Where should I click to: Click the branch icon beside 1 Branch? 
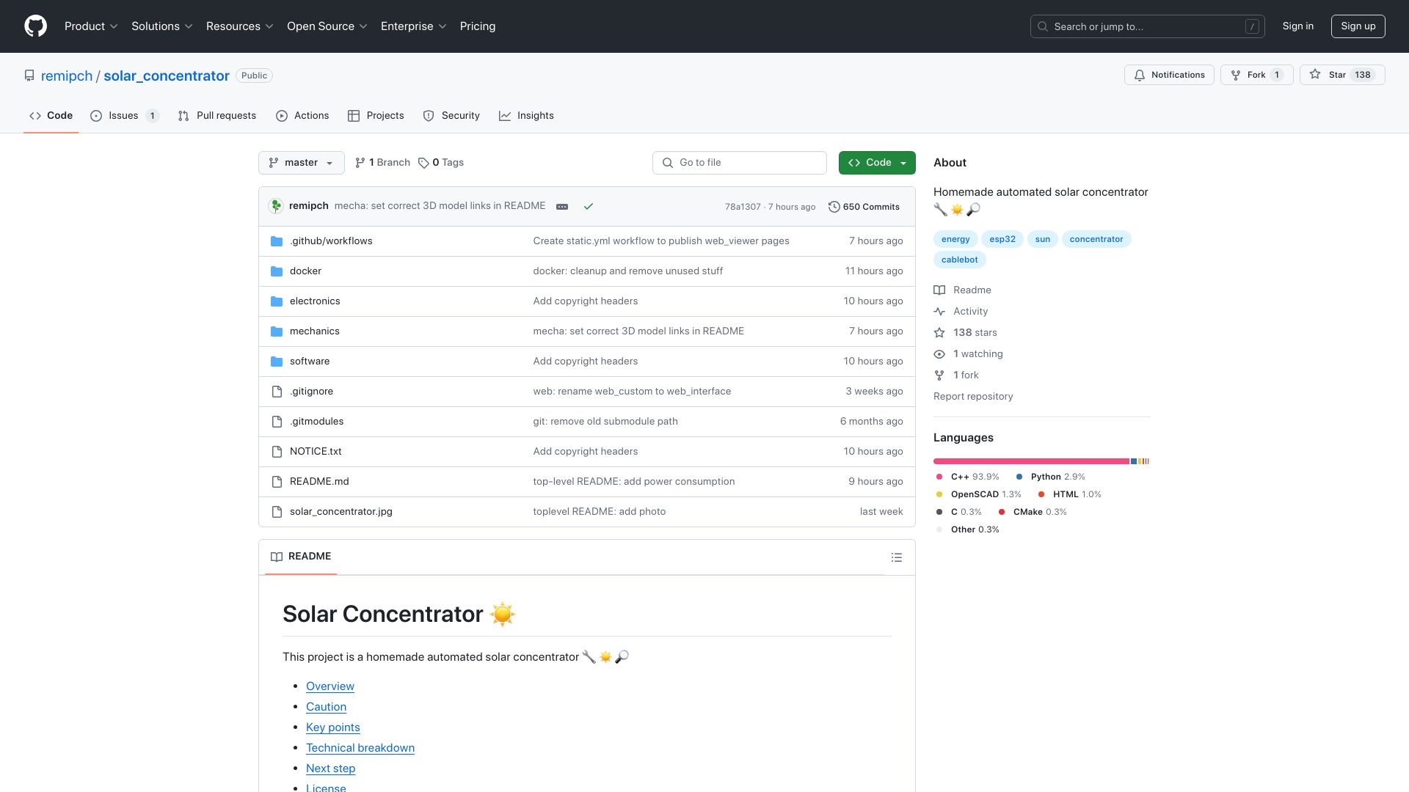360,163
